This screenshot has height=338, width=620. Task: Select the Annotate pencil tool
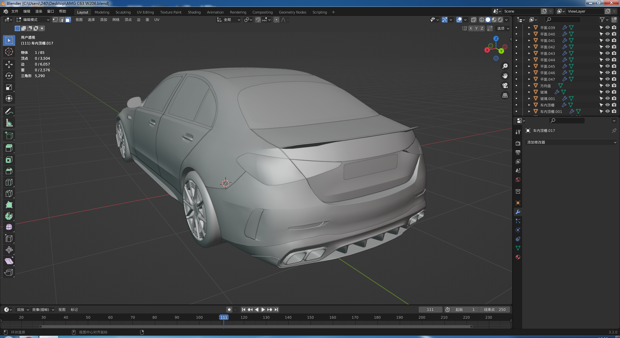pos(9,112)
